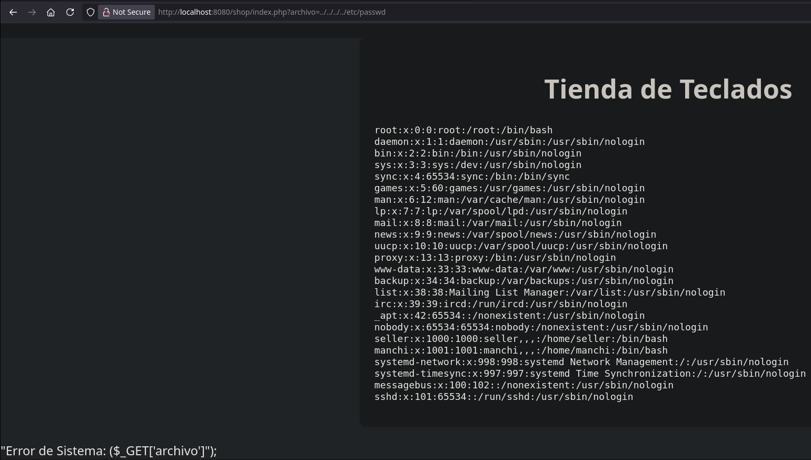
Task: Click the irc:x:39:39 entry line
Action: [501, 304]
